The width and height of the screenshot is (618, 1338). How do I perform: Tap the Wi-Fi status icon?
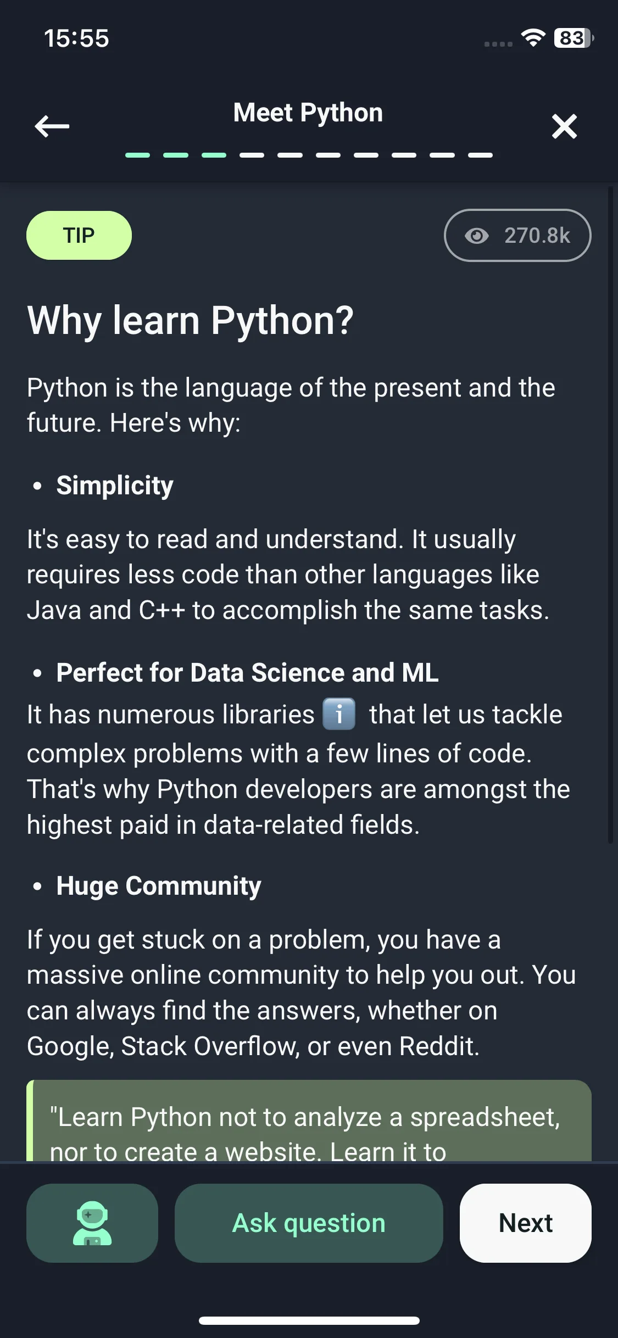533,38
